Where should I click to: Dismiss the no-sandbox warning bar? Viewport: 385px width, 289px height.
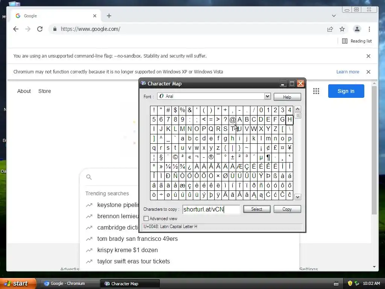tap(368, 56)
